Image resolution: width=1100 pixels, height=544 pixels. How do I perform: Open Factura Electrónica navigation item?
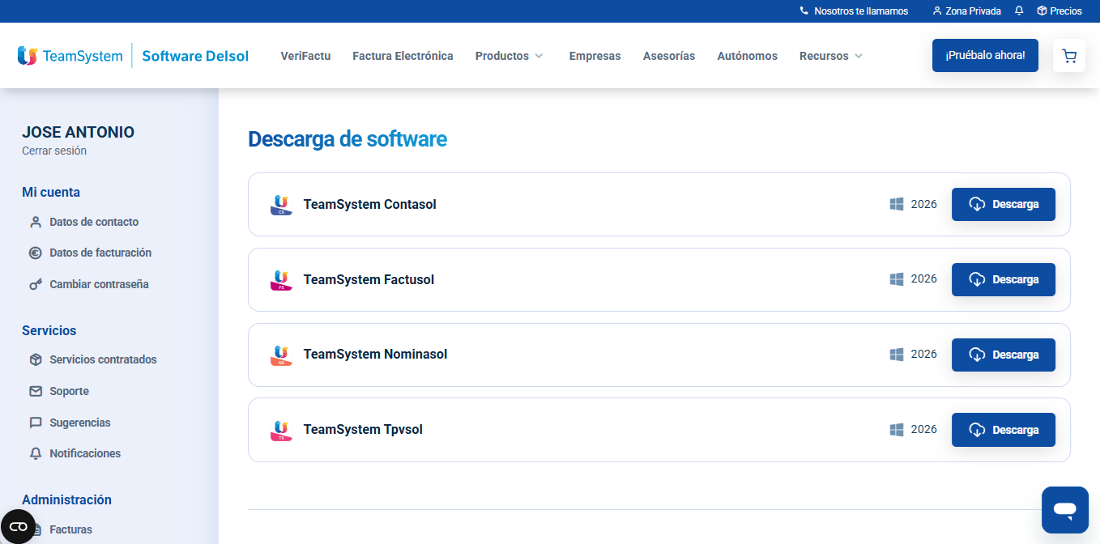tap(403, 56)
